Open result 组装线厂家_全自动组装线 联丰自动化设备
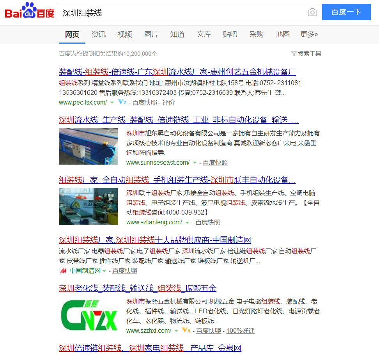 point(177,180)
